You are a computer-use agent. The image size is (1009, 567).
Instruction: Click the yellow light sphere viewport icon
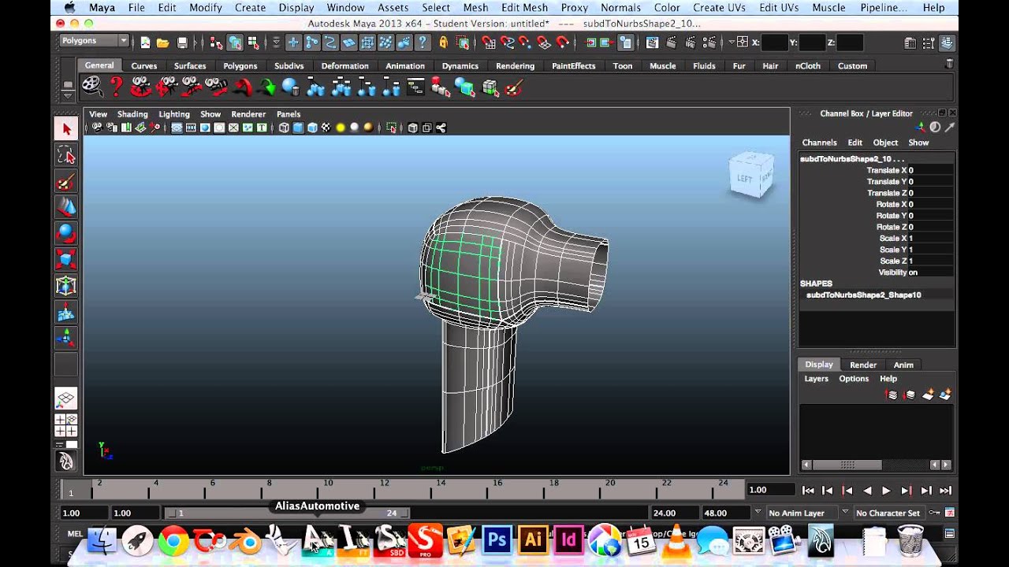[x=341, y=128]
